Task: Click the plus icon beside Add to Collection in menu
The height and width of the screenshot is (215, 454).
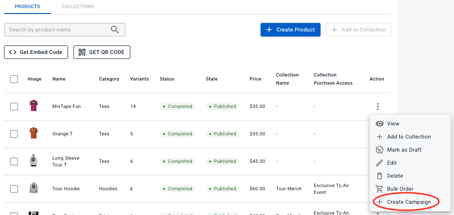Action: (x=380, y=137)
